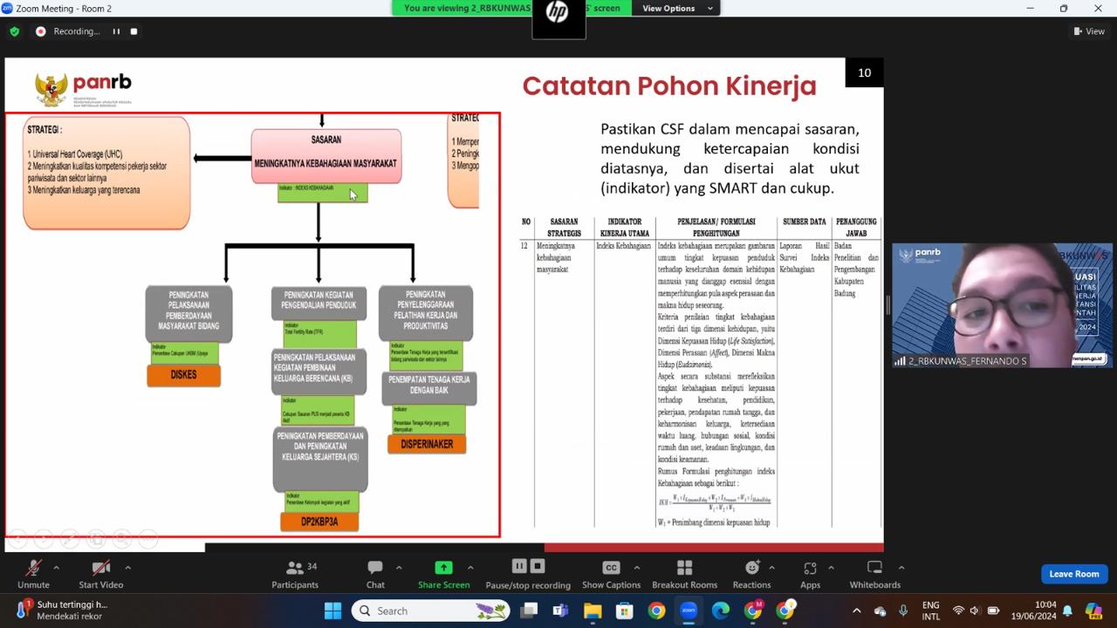Screen dimensions: 1117x628
Task: Open the View layout menu
Action: tap(1089, 31)
